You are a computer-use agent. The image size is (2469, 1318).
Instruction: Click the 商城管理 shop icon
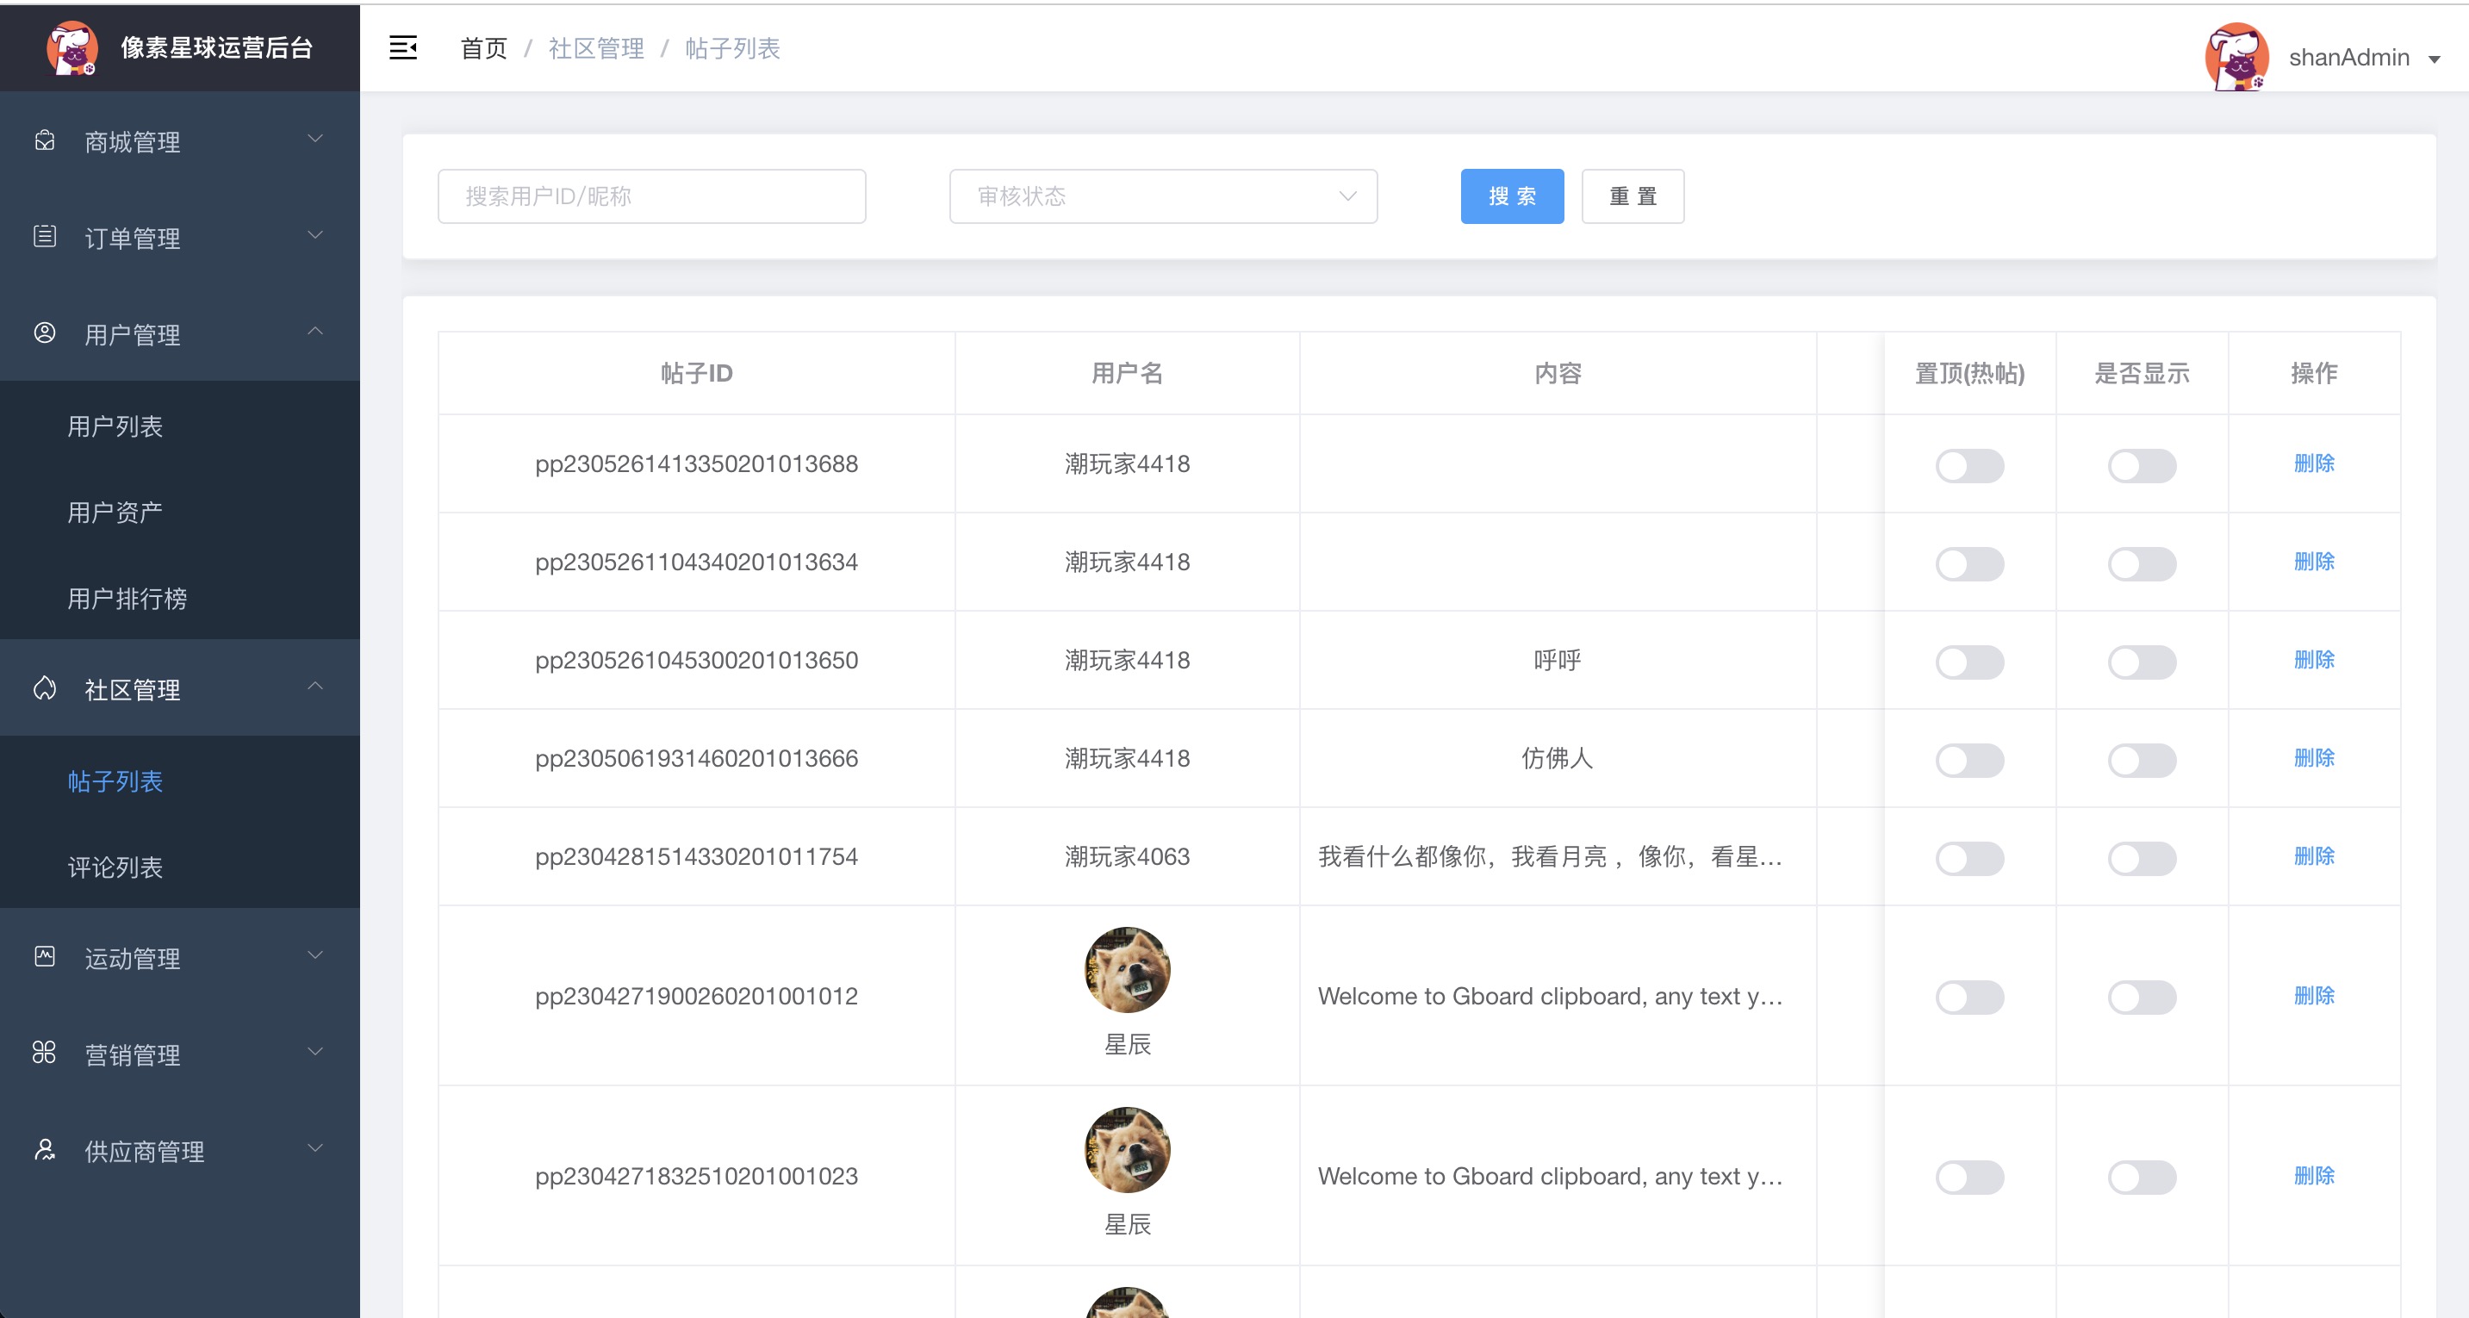(44, 141)
